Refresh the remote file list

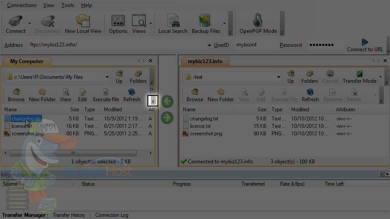point(310,95)
